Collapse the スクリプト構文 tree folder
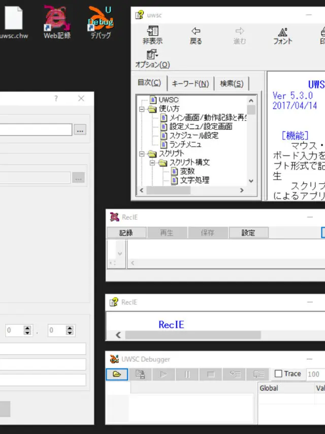Image resolution: width=325 pixels, height=434 pixels. click(152, 163)
